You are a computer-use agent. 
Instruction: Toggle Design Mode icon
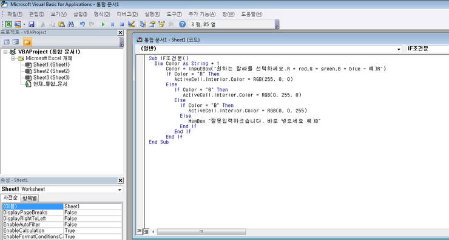(x=131, y=24)
